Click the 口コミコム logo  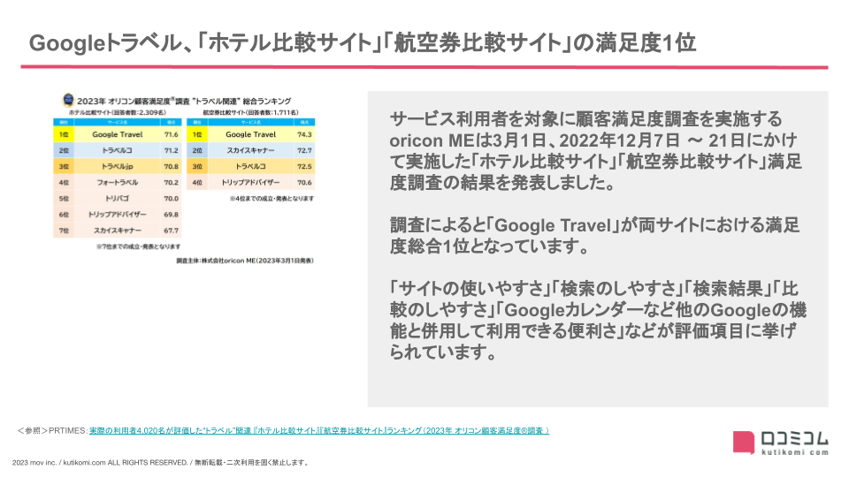[x=780, y=443]
